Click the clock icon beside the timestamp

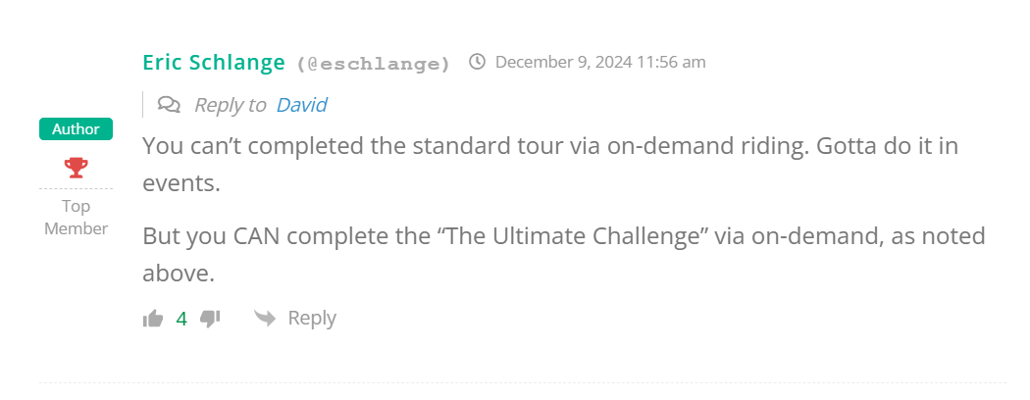(478, 63)
